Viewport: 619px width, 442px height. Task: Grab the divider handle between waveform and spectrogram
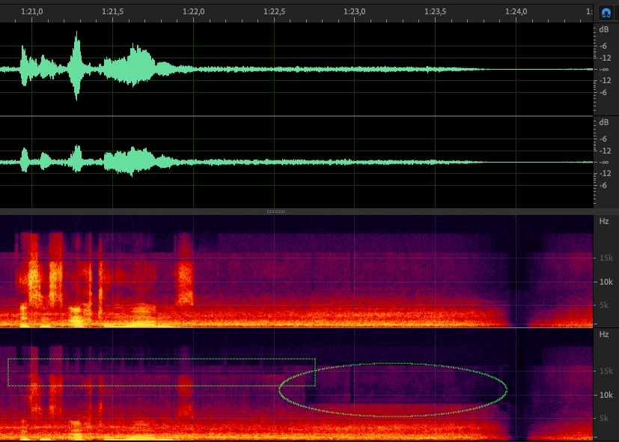275,212
